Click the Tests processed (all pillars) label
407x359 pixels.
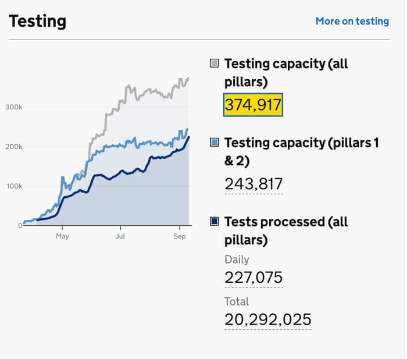[285, 230]
